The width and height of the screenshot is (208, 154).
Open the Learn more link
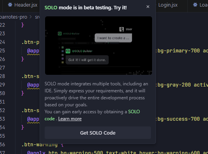coord(70,119)
